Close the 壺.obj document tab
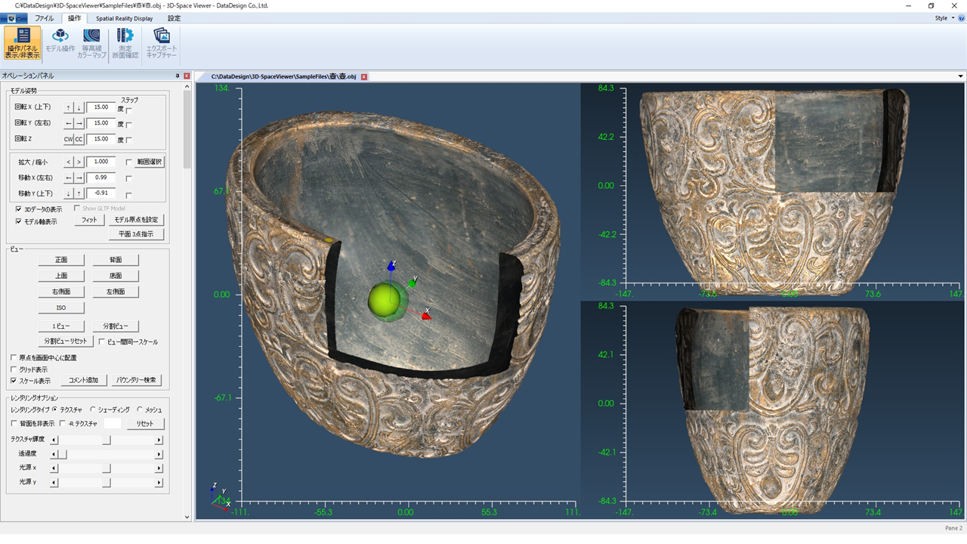 point(364,77)
